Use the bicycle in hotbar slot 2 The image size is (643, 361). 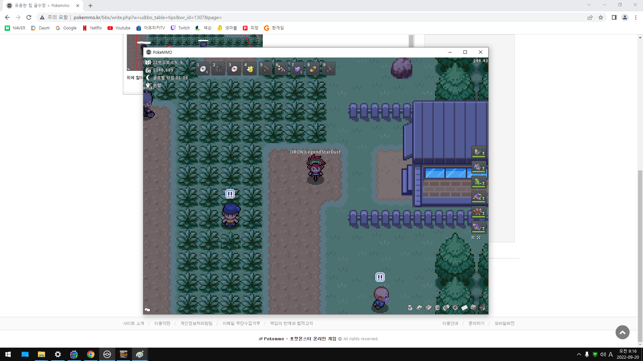(218, 69)
